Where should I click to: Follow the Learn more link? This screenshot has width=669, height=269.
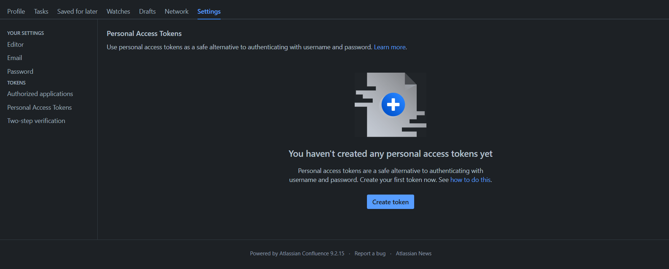[x=390, y=47]
